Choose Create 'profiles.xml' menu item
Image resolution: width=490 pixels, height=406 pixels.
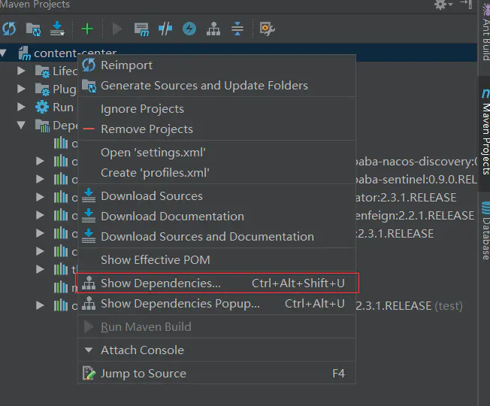click(216, 173)
